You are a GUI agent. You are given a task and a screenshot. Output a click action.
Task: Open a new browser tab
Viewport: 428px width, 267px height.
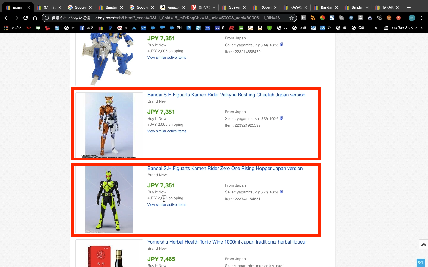(409, 7)
